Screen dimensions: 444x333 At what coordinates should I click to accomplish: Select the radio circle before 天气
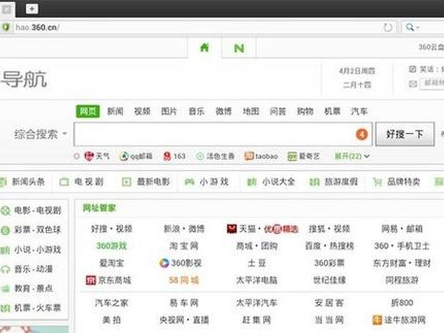click(x=77, y=156)
